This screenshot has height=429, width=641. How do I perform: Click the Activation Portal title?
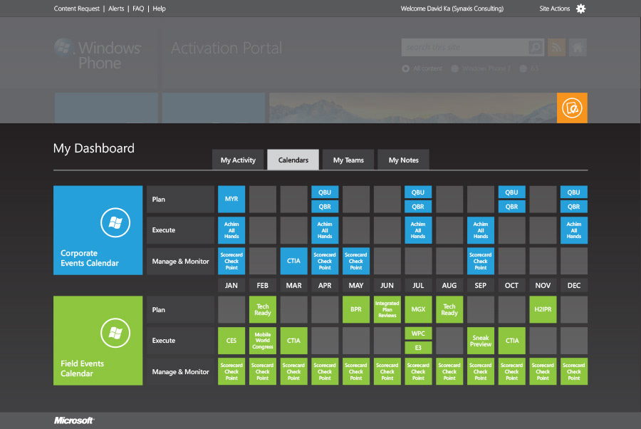pyautogui.click(x=226, y=48)
